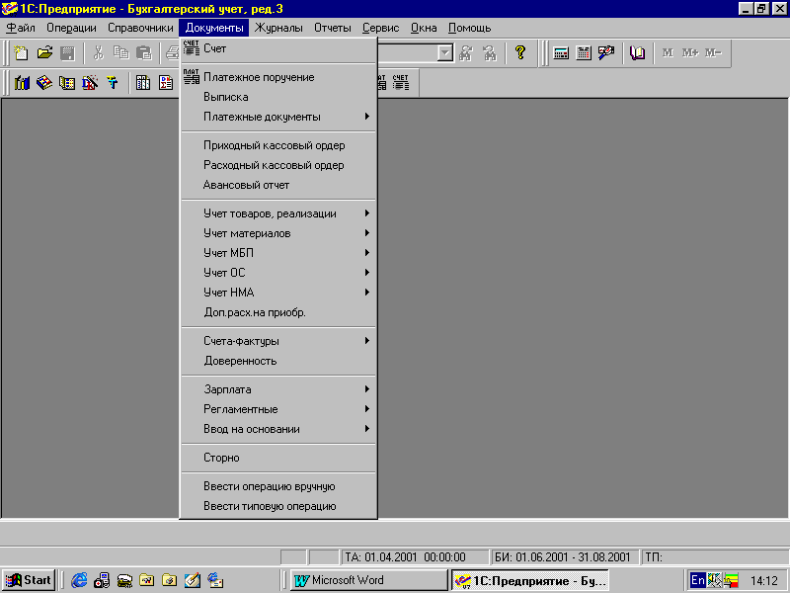The width and height of the screenshot is (790, 593).
Task: Click the Windows Start button
Action: click(x=29, y=580)
